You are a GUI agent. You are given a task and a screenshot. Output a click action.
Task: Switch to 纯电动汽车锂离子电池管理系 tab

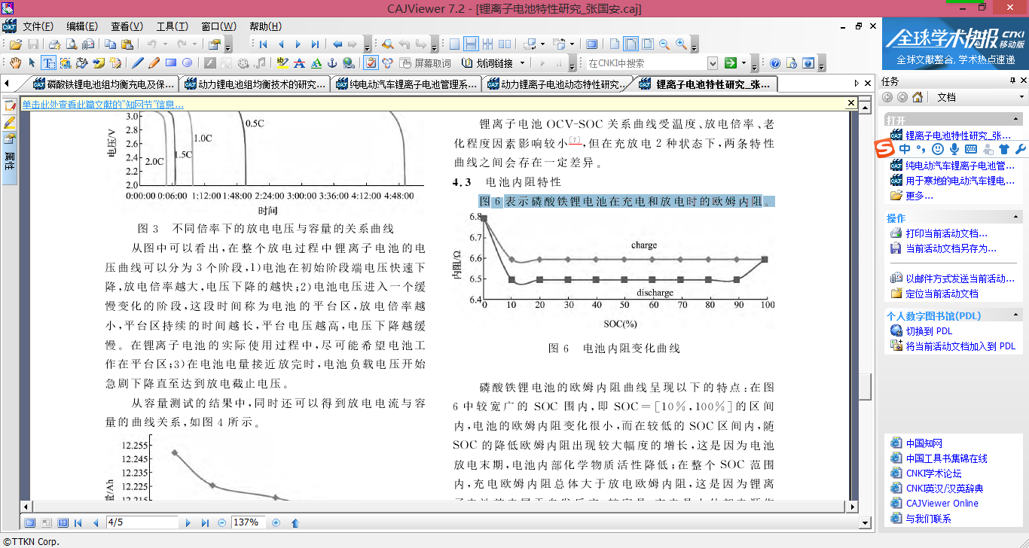(407, 84)
